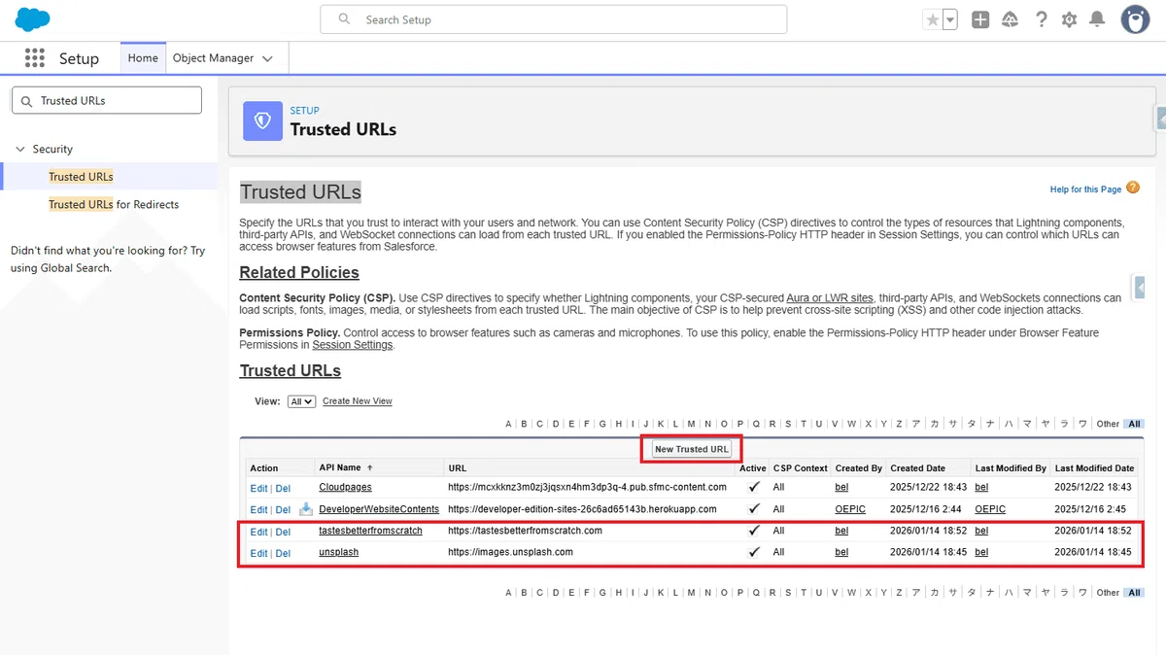
Task: Delete the tastesbetterfromscratch entry
Action: (x=283, y=532)
